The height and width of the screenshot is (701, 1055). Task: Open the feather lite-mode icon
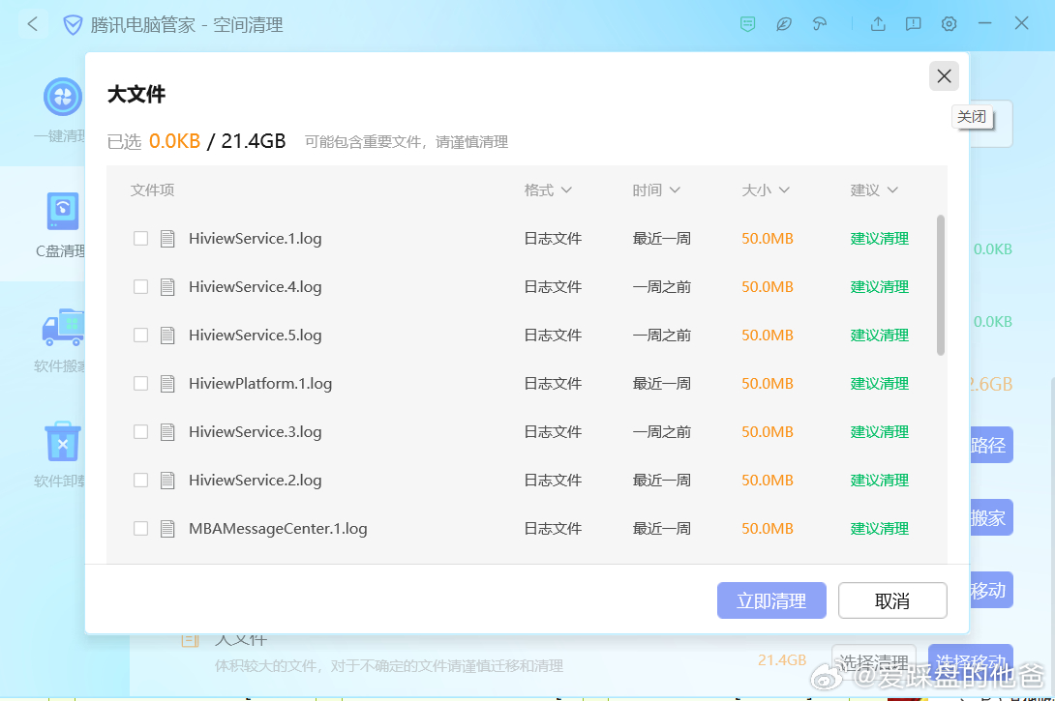click(x=783, y=24)
